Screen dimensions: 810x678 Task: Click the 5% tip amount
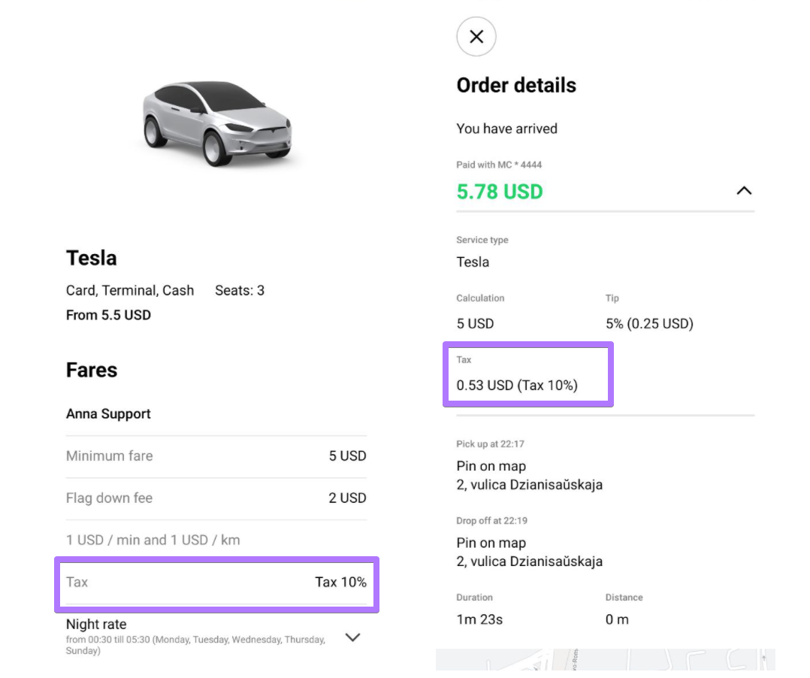click(649, 324)
